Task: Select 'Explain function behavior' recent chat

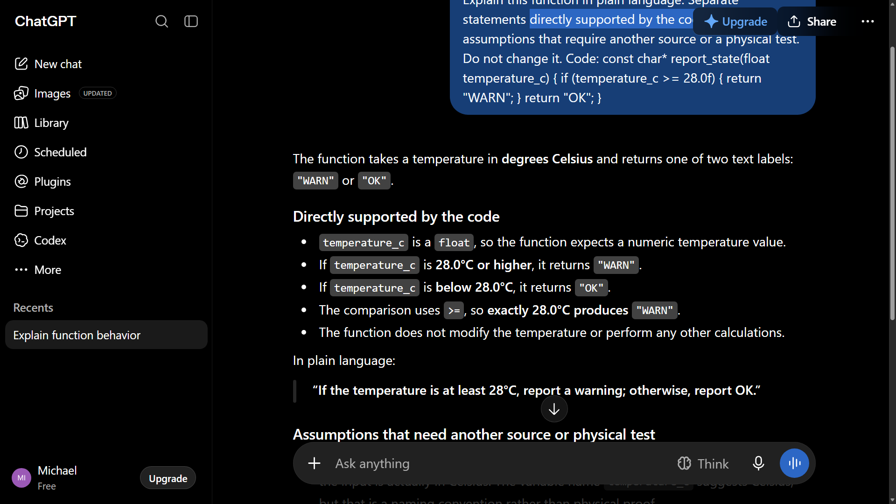Action: coord(106,335)
